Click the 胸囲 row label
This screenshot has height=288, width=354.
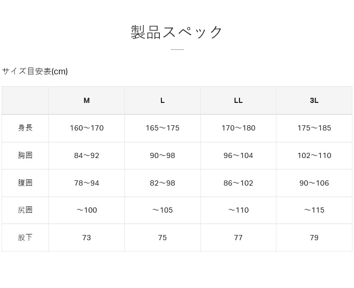pyautogui.click(x=25, y=155)
